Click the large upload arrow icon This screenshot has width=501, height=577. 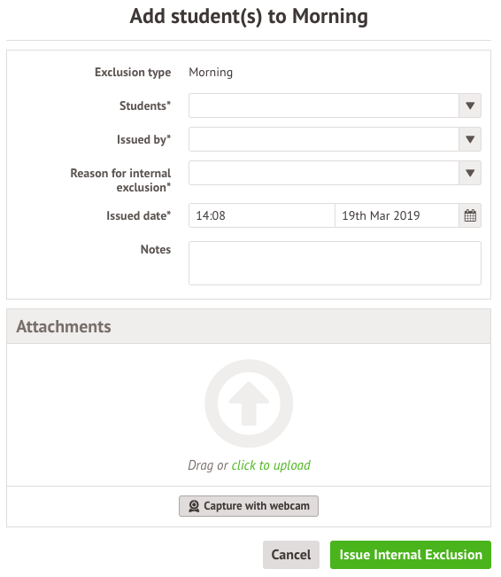pos(249,403)
